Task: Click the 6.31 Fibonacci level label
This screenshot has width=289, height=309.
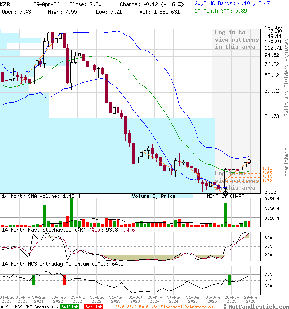Action: point(267,169)
